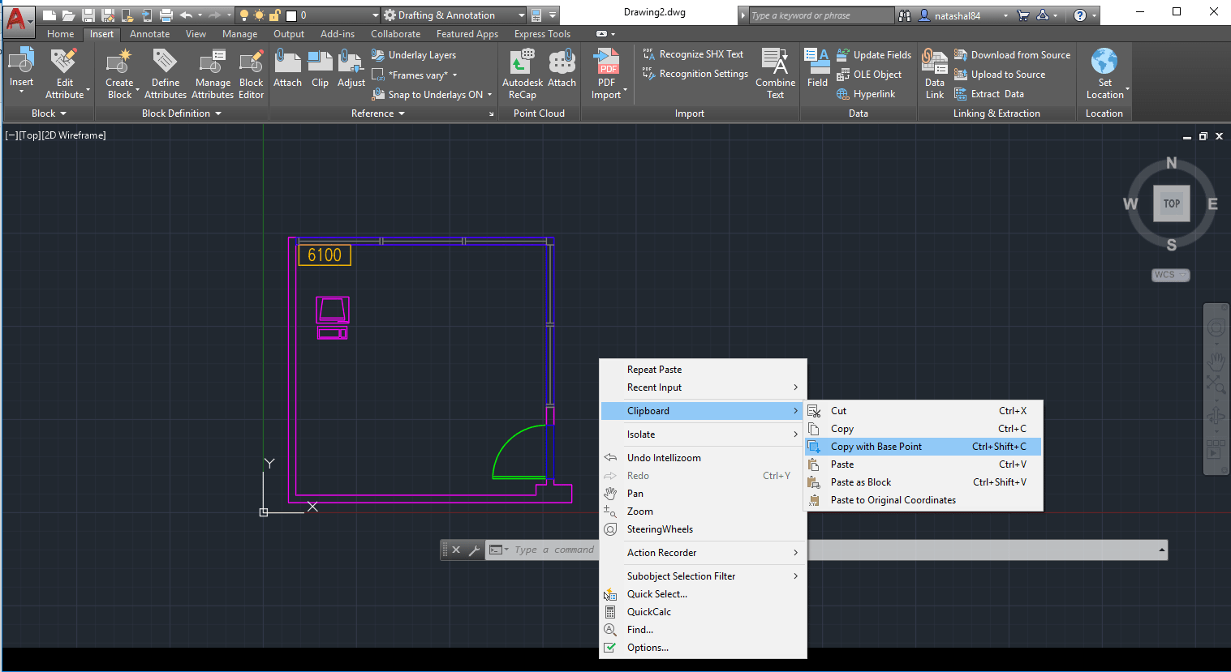Choose Copy with Base Point from submenu
1231x672 pixels.
(876, 447)
